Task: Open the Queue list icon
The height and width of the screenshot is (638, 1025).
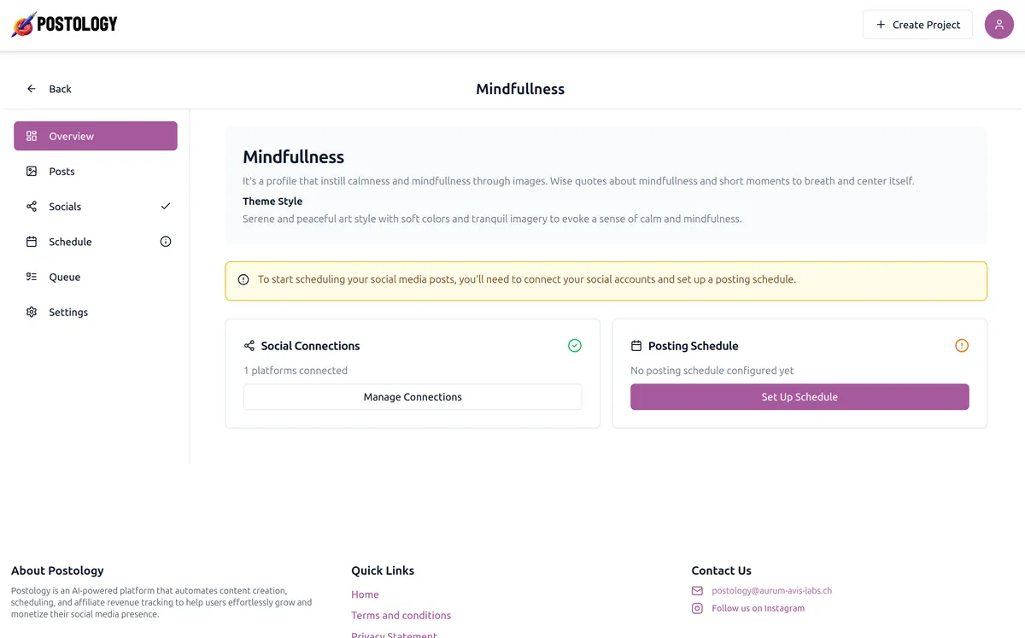Action: point(32,276)
